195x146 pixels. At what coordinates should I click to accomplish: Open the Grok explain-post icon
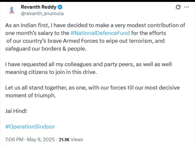(x=178, y=7)
